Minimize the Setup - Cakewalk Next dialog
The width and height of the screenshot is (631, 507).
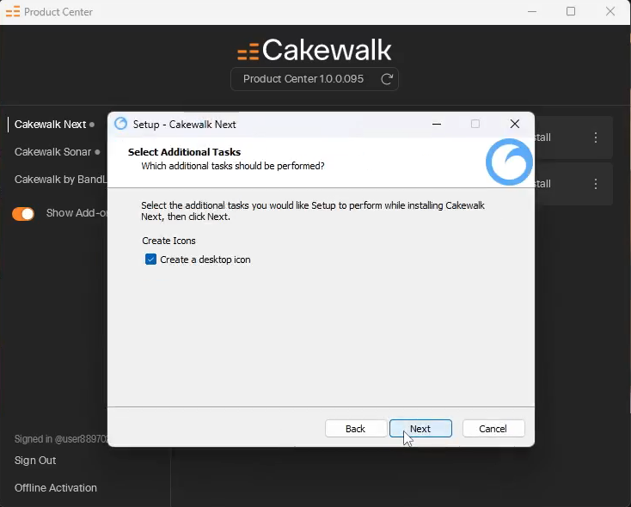tap(437, 124)
